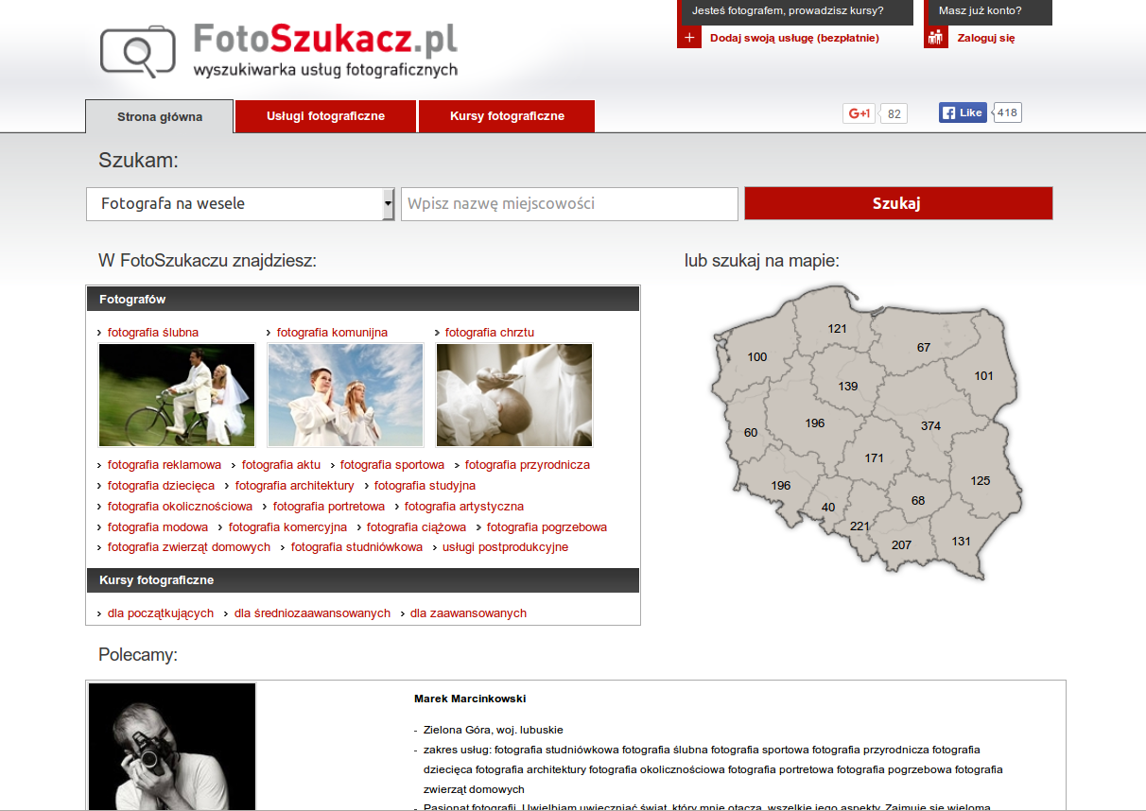Open fotografia ciążowa link
Screen dimensions: 1146x811
point(417,527)
